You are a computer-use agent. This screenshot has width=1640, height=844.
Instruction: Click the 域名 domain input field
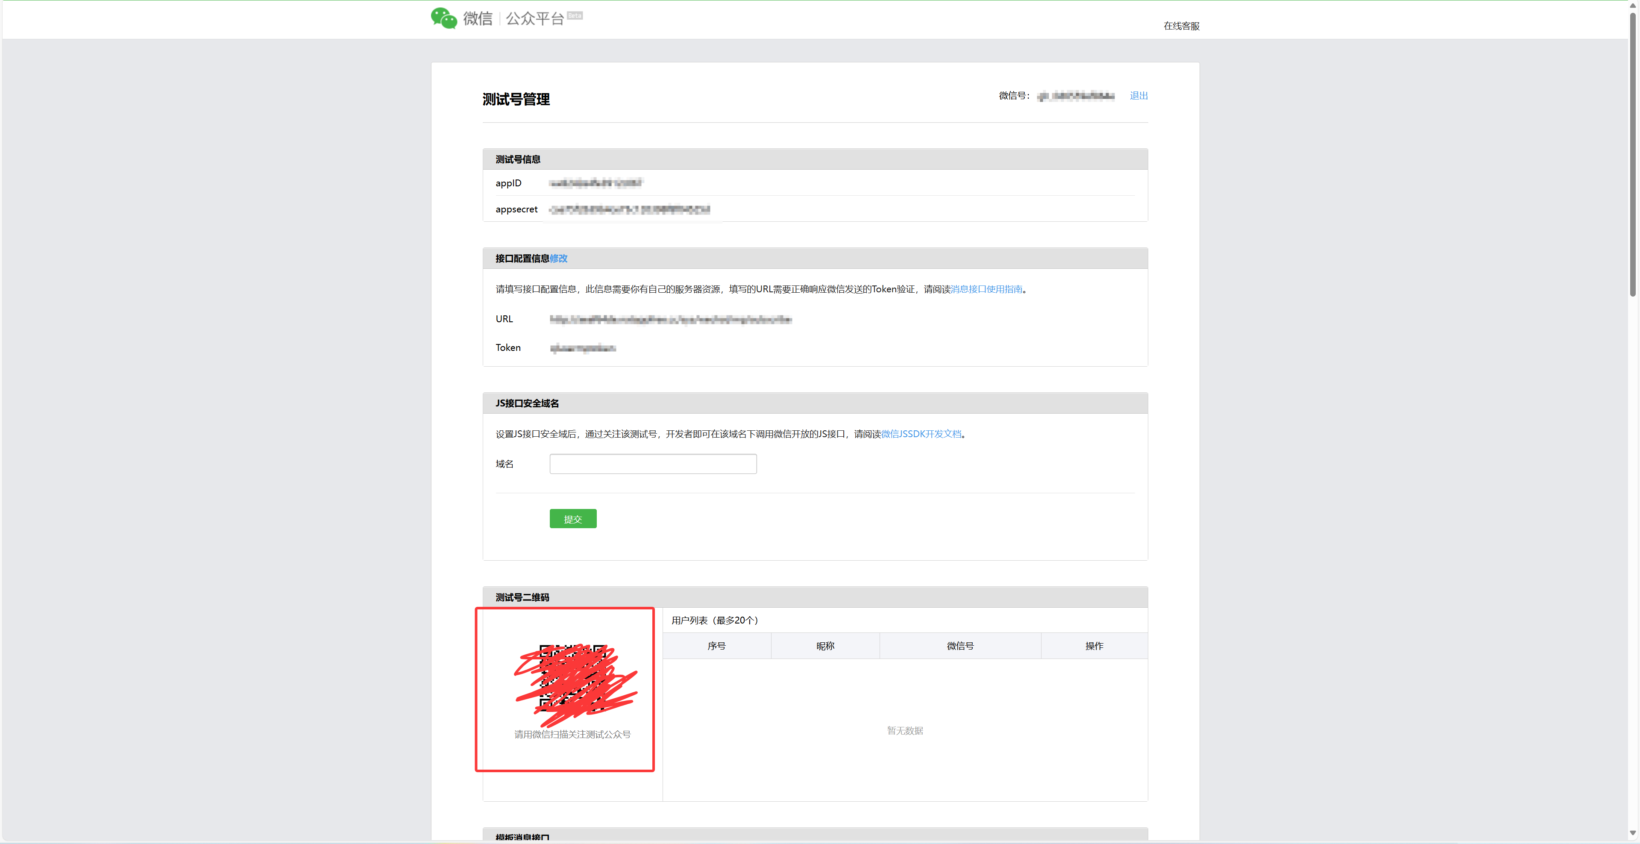click(x=652, y=464)
